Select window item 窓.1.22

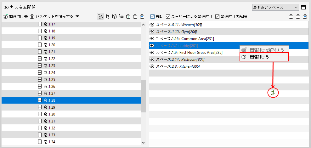(x=71, y=59)
